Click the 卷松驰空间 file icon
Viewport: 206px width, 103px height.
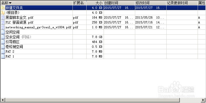[3, 47]
